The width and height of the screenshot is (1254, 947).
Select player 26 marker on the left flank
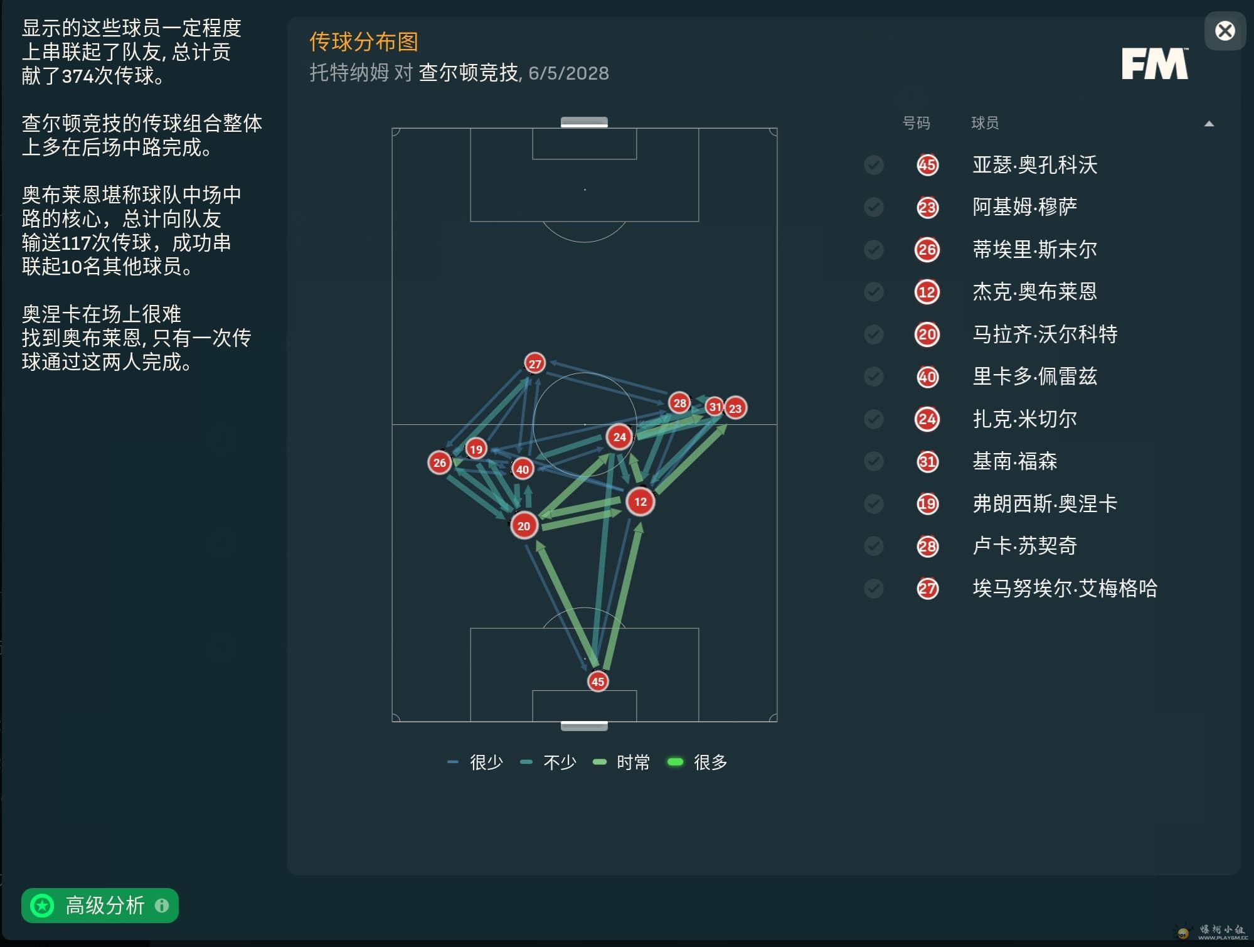tap(439, 463)
